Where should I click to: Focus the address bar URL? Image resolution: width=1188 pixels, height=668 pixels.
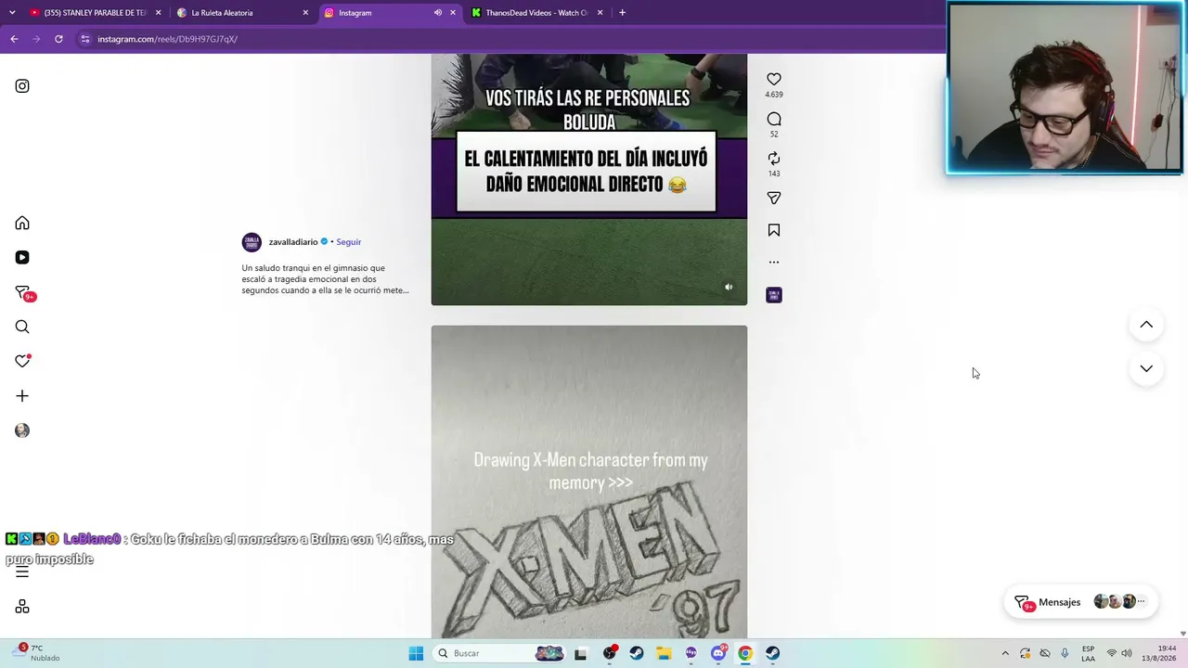pos(168,39)
